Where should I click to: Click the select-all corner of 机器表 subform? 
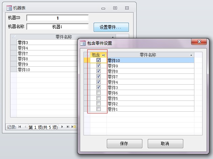(x=14, y=37)
